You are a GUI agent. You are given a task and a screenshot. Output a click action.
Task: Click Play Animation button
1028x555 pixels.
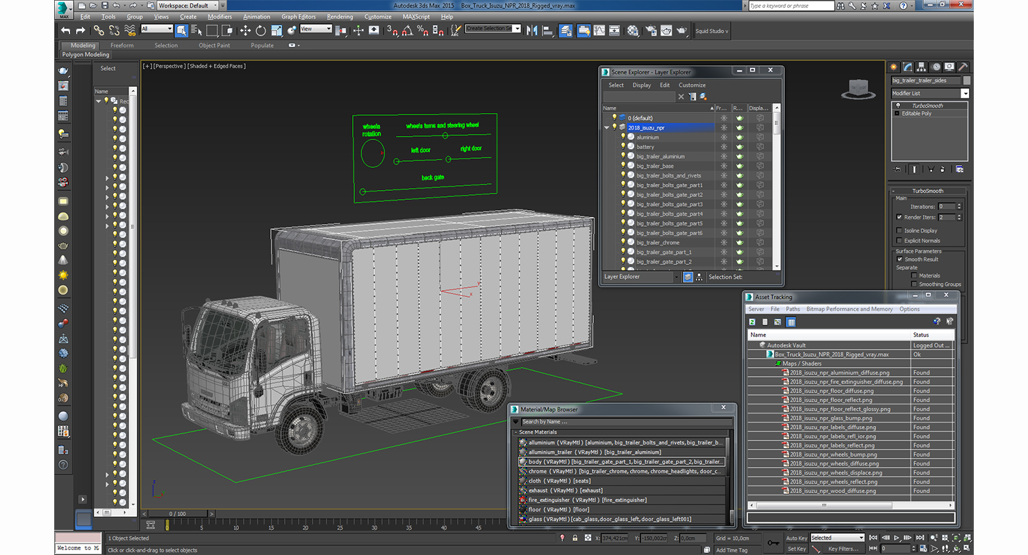coord(897,538)
